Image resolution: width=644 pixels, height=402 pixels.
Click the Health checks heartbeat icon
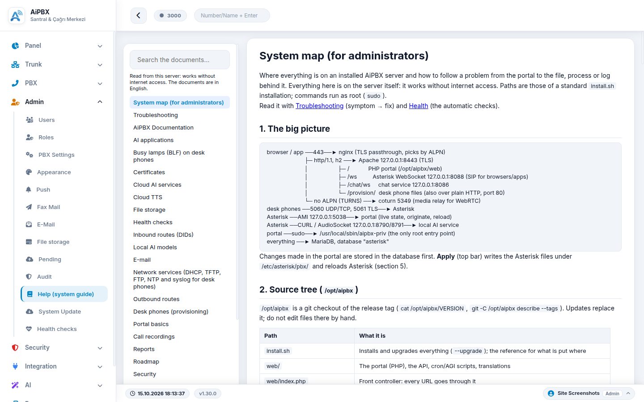[29, 329]
